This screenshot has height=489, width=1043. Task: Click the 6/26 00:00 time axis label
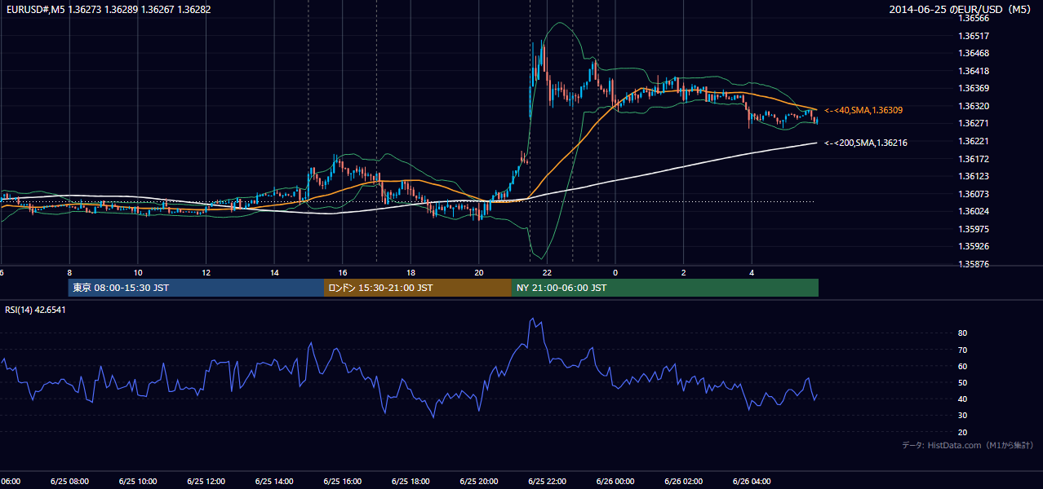pyautogui.click(x=615, y=482)
